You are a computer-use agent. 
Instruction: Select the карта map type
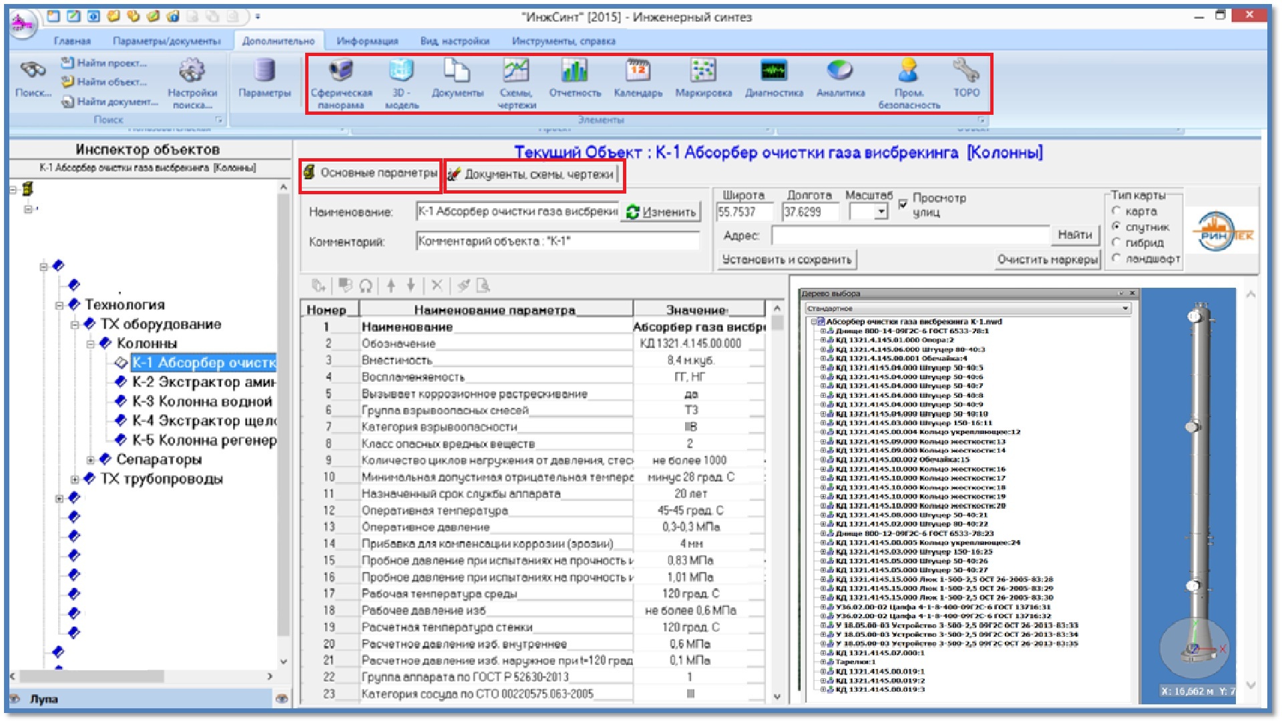[x=1116, y=211]
